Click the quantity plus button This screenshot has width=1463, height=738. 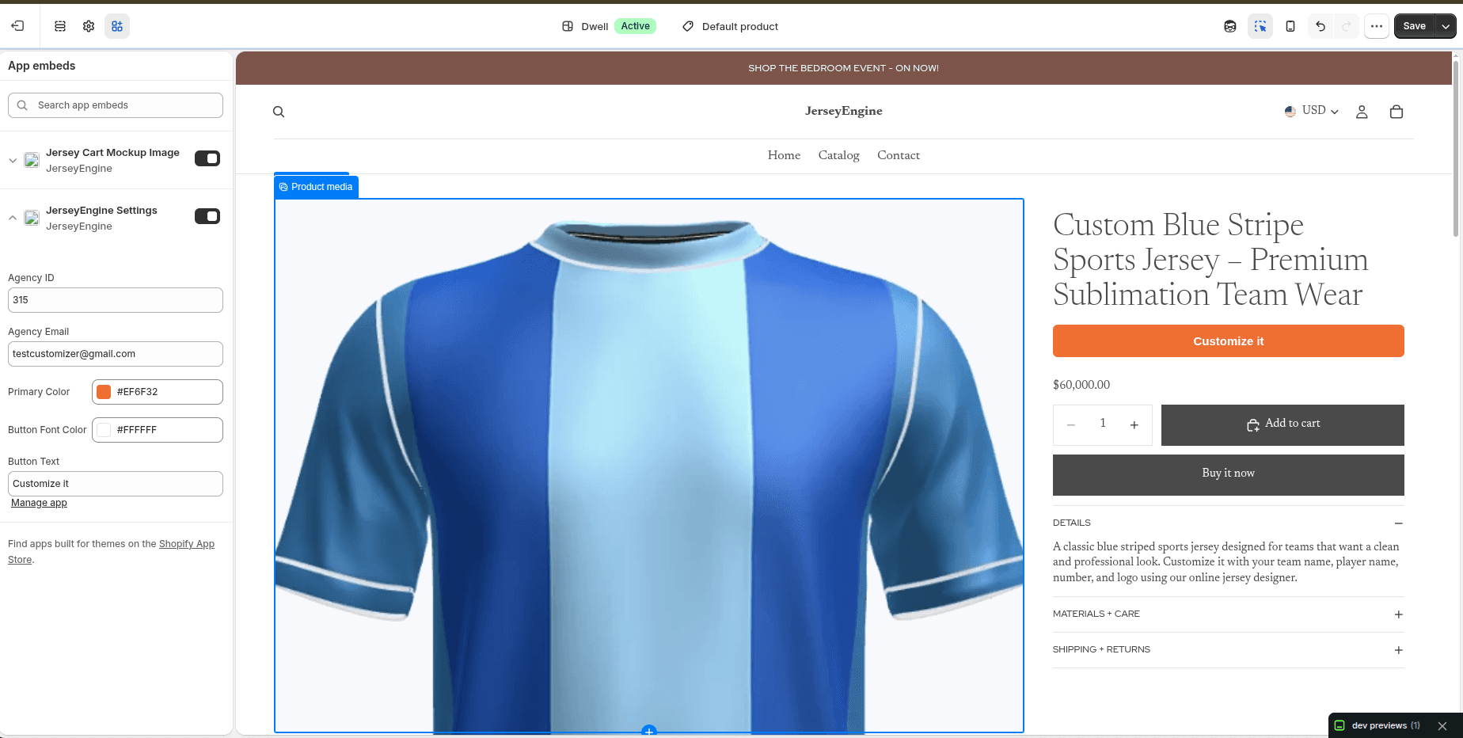coord(1134,425)
